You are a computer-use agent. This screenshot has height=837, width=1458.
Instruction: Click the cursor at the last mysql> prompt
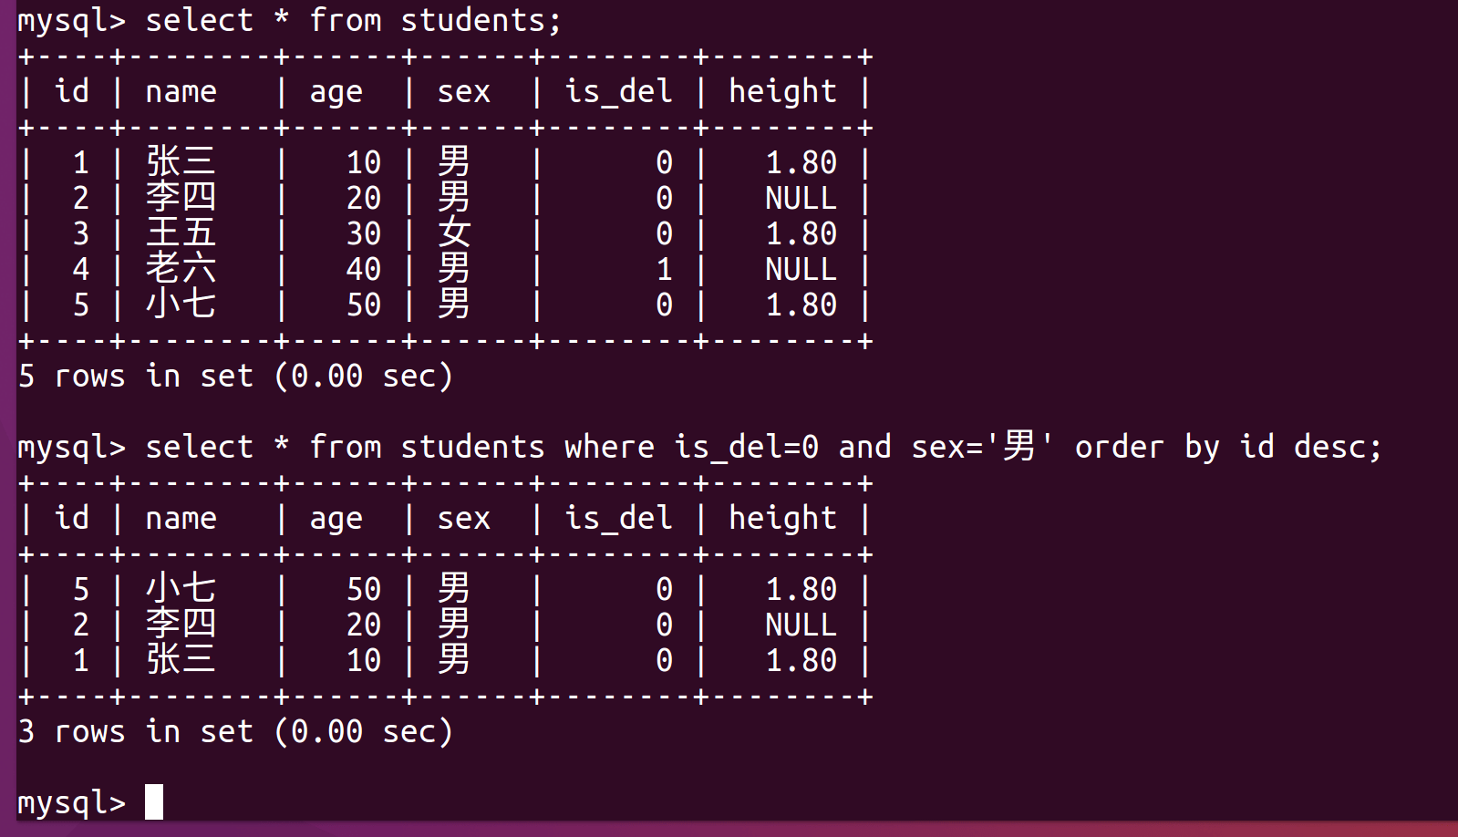coord(154,801)
